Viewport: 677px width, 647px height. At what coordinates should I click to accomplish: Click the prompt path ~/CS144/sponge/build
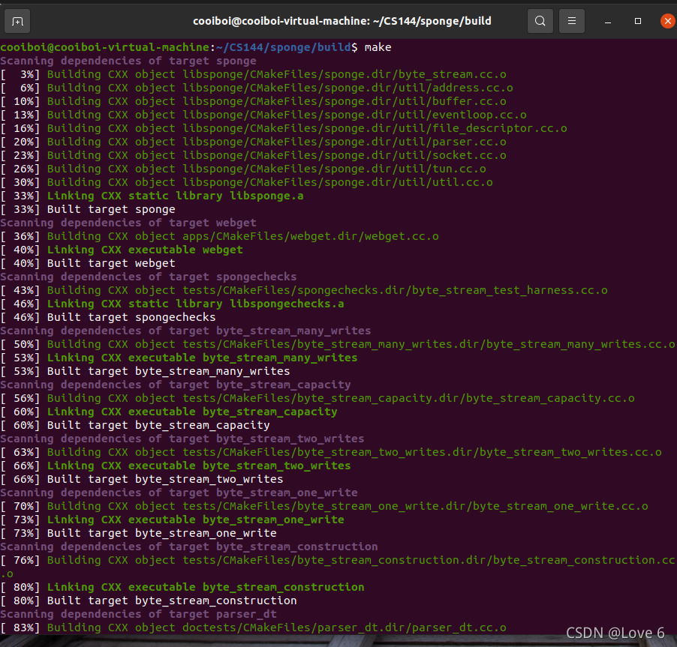tap(284, 47)
